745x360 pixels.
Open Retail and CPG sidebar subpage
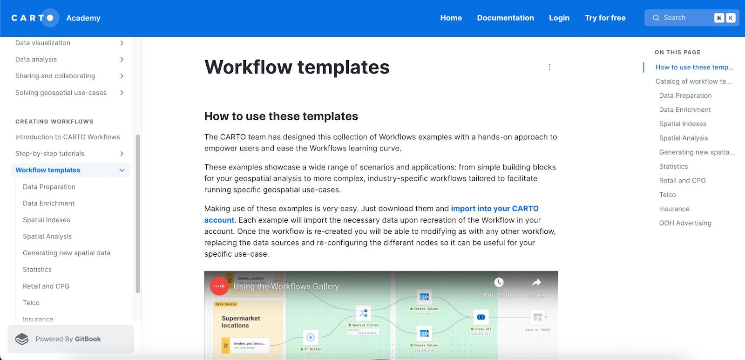point(46,286)
